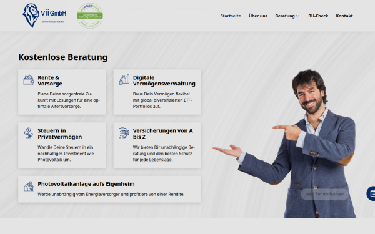Image resolution: width=375 pixels, height=234 pixels.
Task: Open the Rente & Vorsorge heading
Action: 50,80
